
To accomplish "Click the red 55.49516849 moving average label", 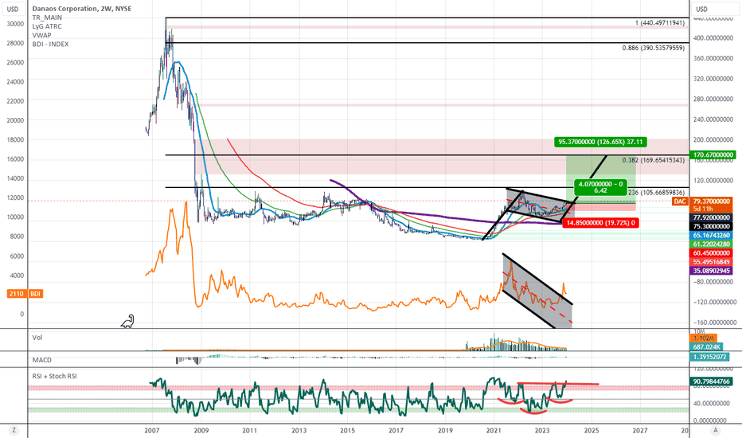I will pyautogui.click(x=711, y=262).
